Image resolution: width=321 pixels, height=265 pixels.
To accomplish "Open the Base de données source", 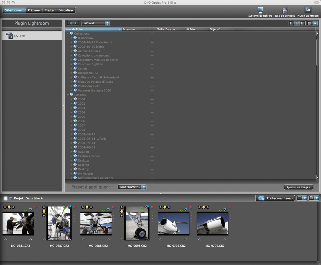I will coord(285,12).
